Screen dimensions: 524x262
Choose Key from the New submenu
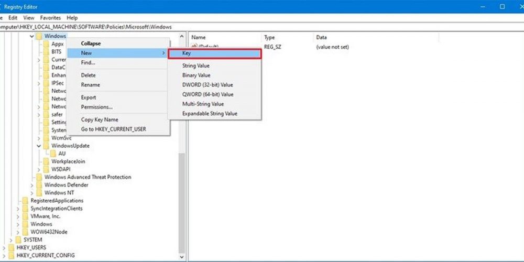[x=214, y=54]
